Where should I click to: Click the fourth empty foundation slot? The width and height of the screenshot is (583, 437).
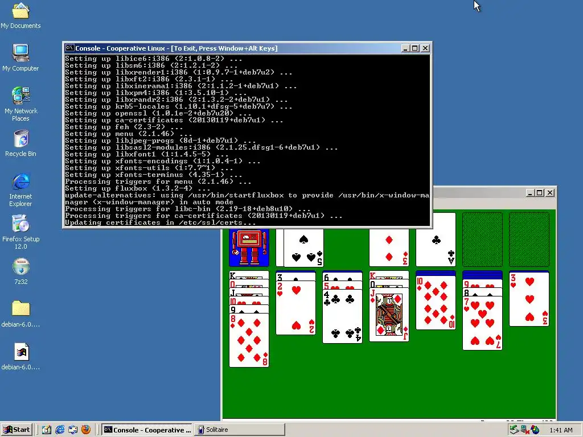pyautogui.click(x=529, y=240)
